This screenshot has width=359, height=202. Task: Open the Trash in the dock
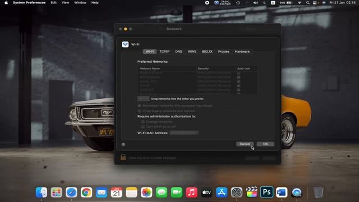pyautogui.click(x=318, y=192)
